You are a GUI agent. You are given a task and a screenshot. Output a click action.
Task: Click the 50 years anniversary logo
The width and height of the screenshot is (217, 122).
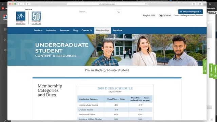coord(36,18)
